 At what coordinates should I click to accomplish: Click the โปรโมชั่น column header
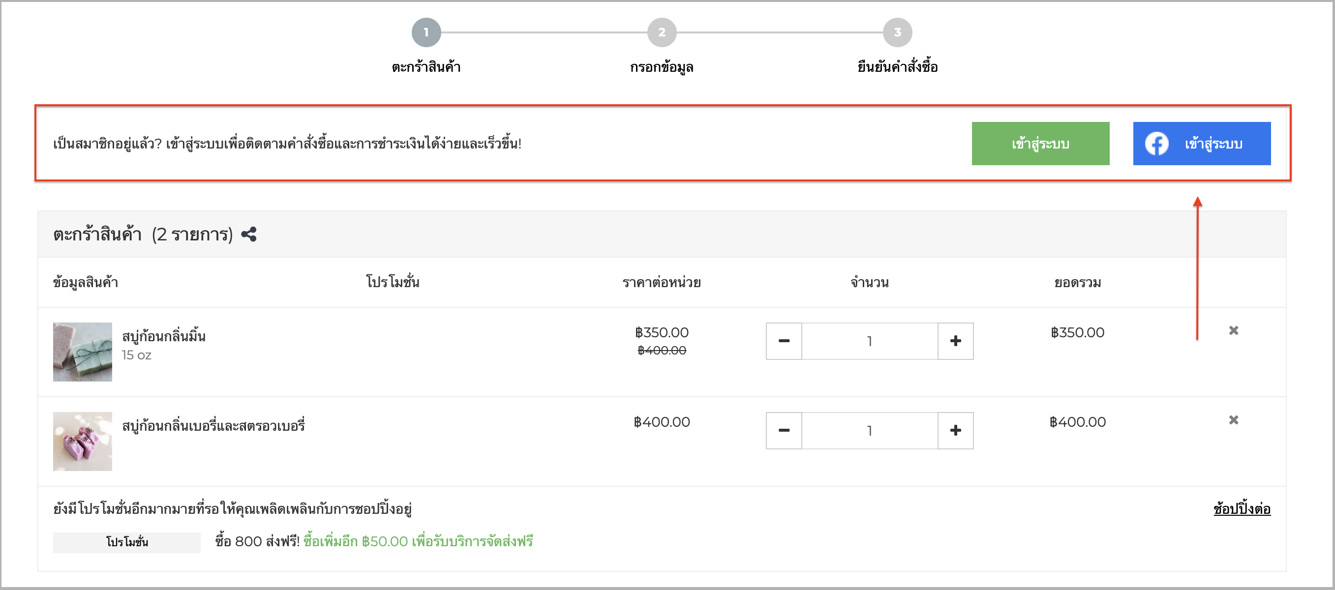[x=393, y=282]
